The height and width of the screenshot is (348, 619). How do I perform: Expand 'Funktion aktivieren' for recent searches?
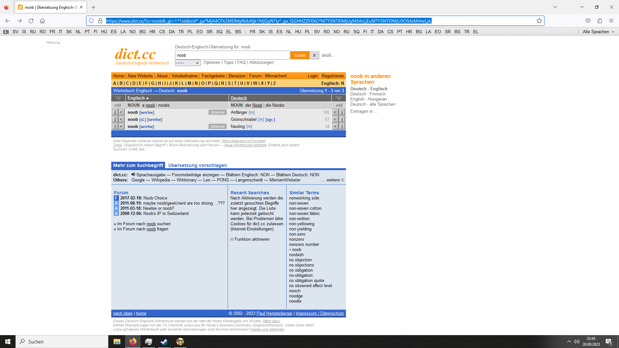coord(232,239)
